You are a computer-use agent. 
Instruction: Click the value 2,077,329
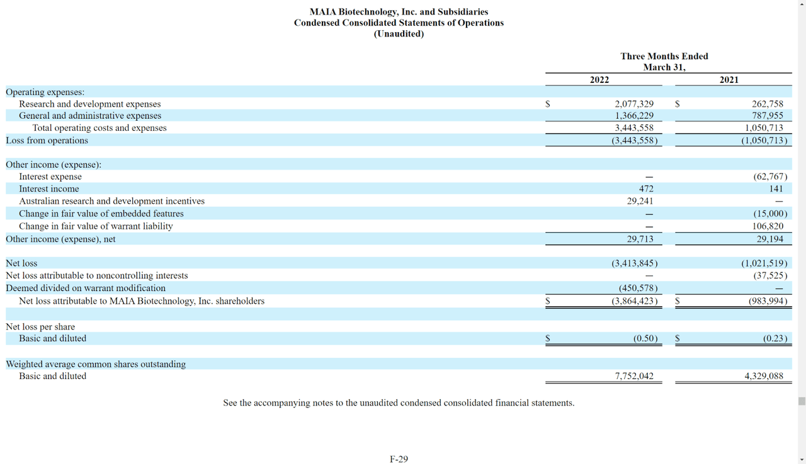(x=634, y=104)
